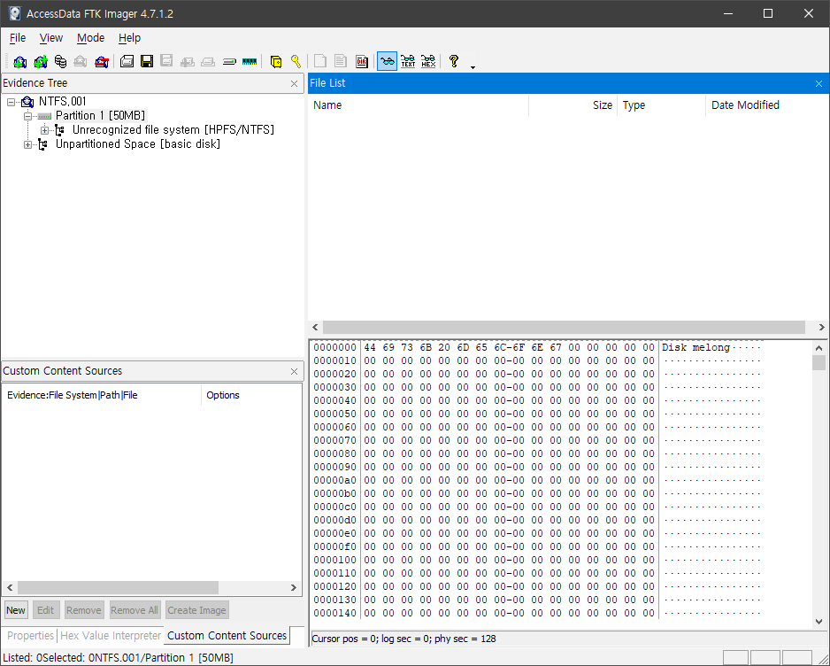The height and width of the screenshot is (666, 830).
Task: Close the File List panel
Action: 818,84
